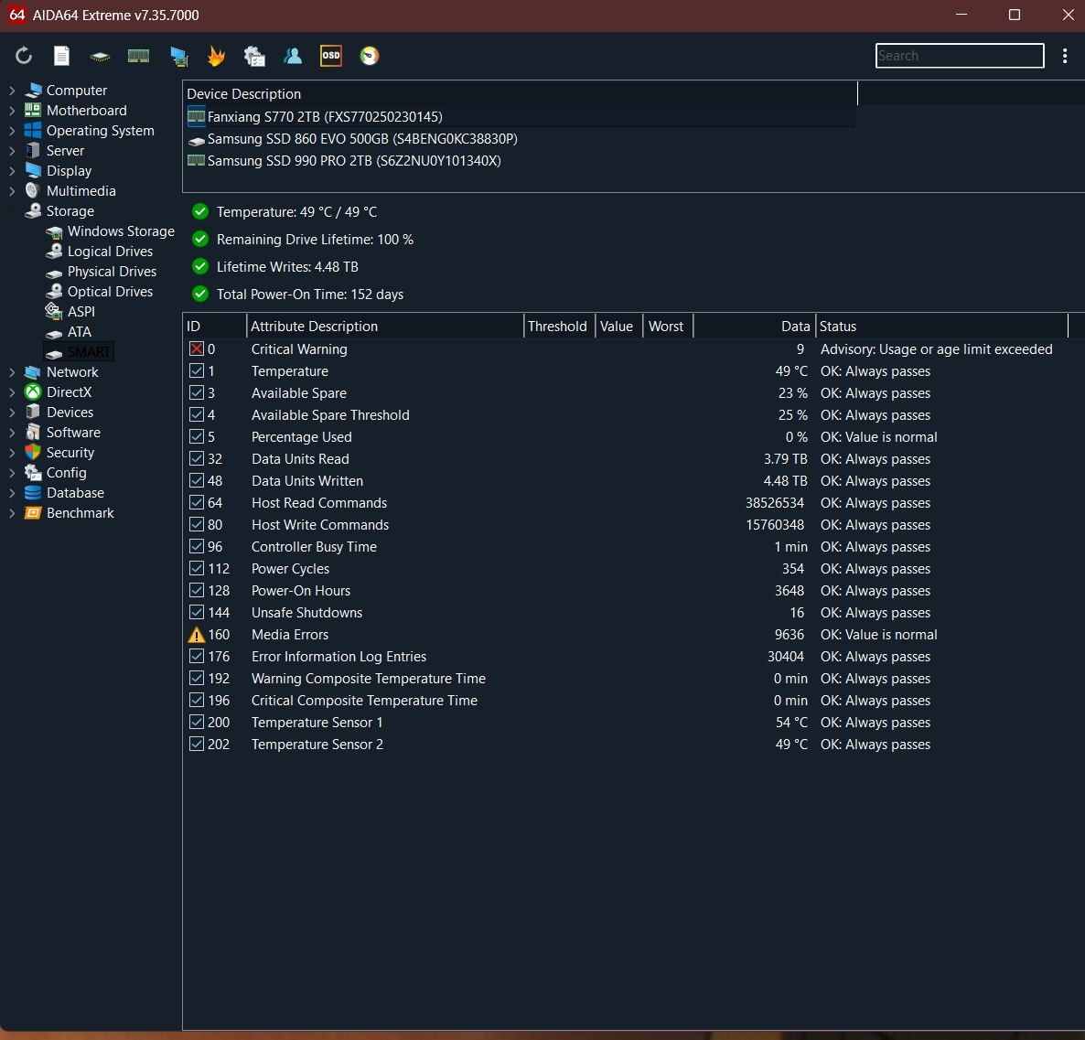
Task: Open the Report document icon
Action: pyautogui.click(x=61, y=56)
